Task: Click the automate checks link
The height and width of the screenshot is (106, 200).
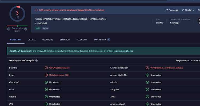Action: pos(125,51)
